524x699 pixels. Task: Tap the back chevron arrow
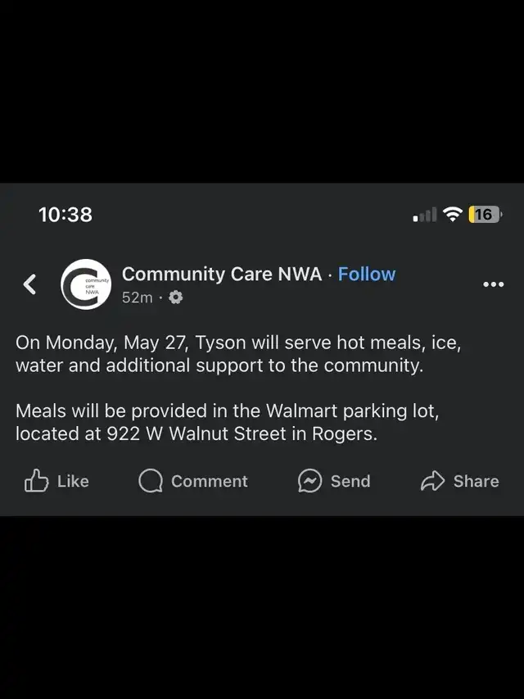[30, 284]
